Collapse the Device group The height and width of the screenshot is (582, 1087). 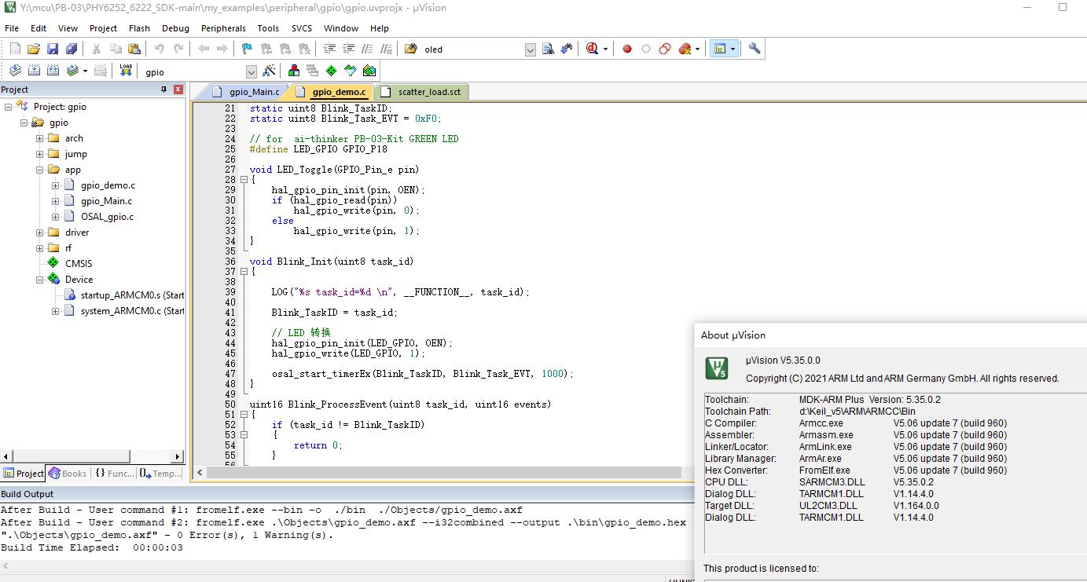click(x=39, y=280)
